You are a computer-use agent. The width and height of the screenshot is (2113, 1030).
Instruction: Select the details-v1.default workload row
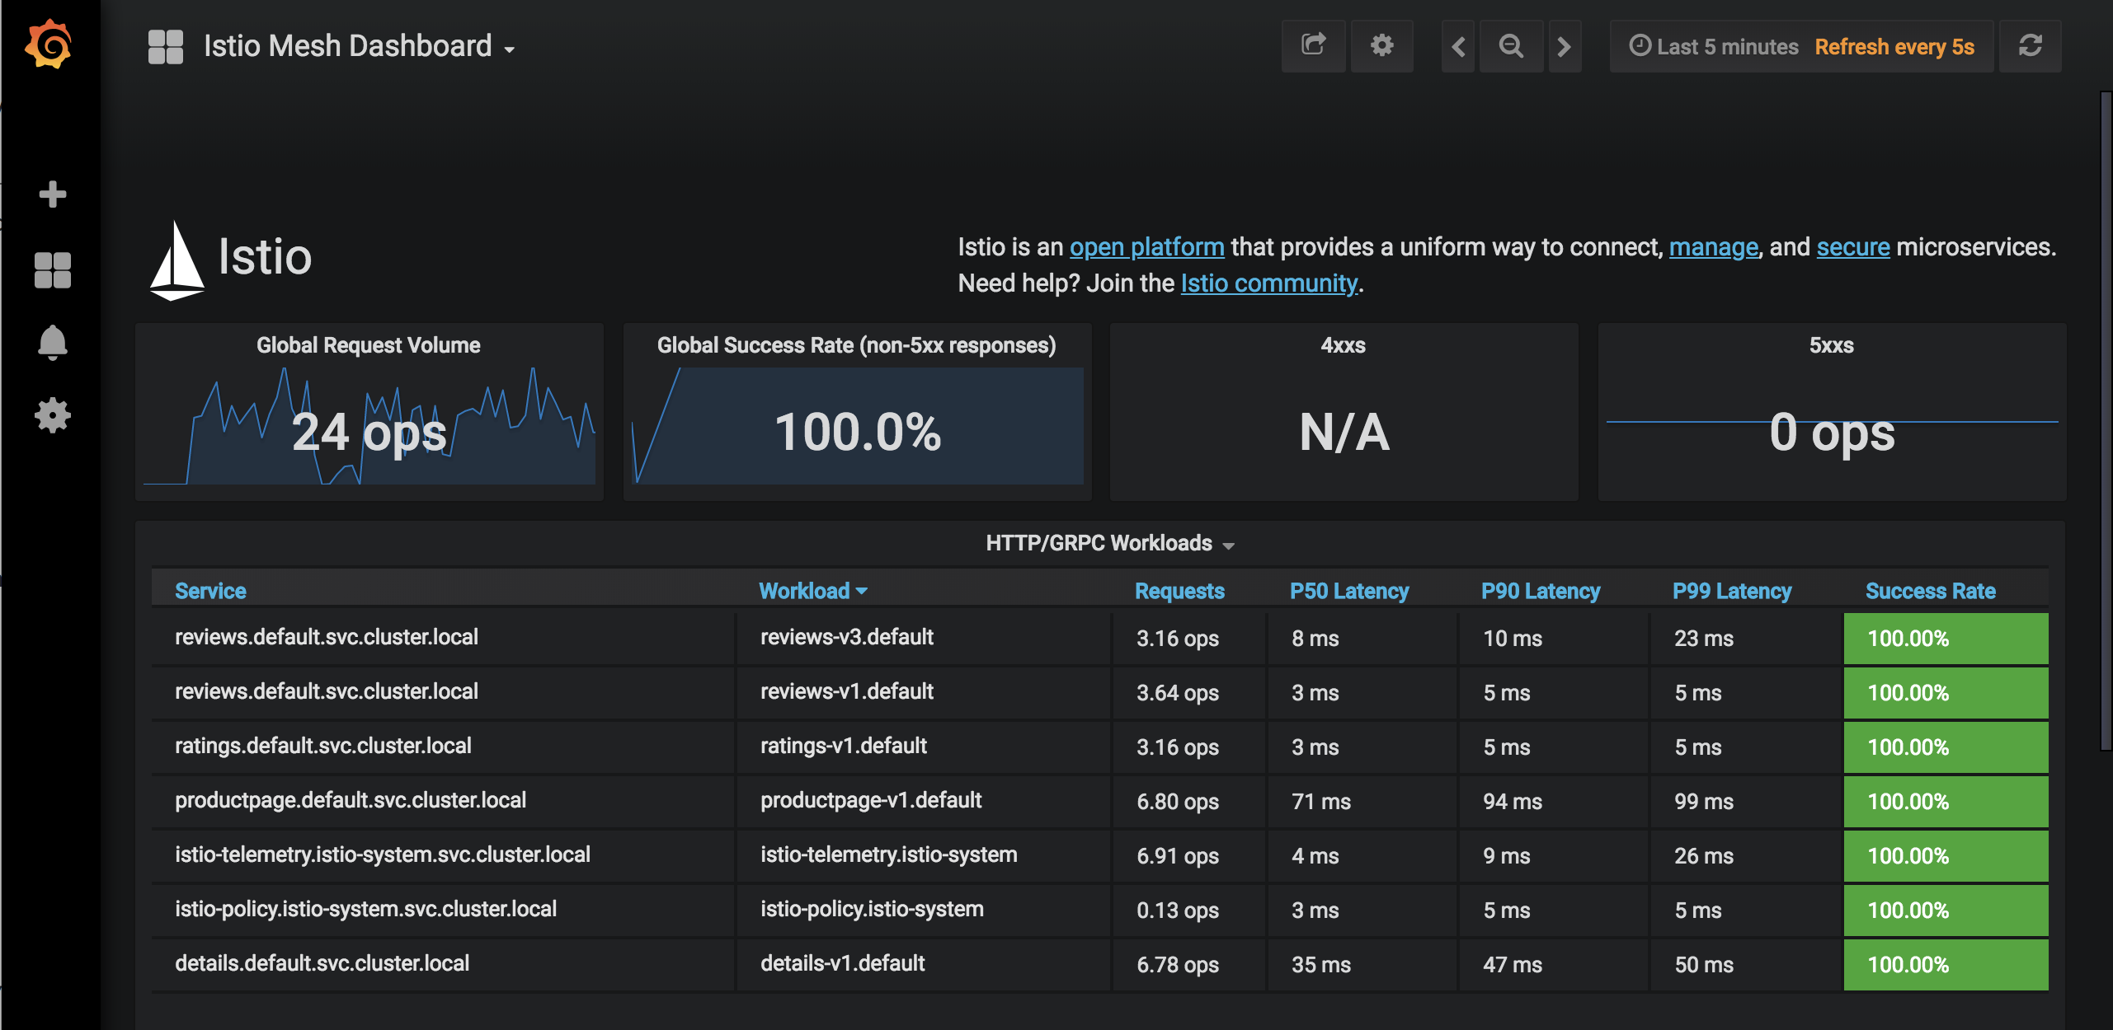(842, 963)
